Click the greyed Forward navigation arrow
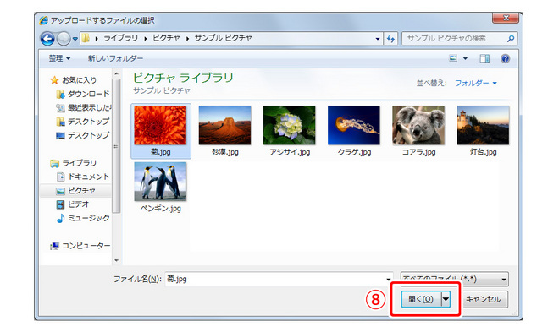 tap(64, 38)
